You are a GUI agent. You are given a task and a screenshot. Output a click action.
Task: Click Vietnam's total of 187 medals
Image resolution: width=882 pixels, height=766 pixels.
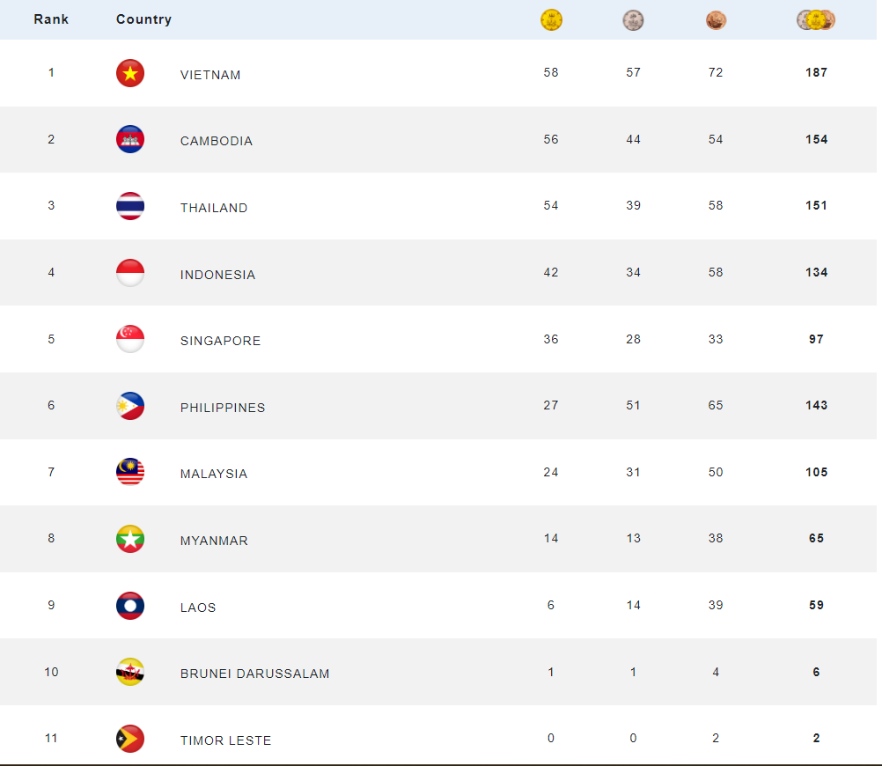coord(816,72)
